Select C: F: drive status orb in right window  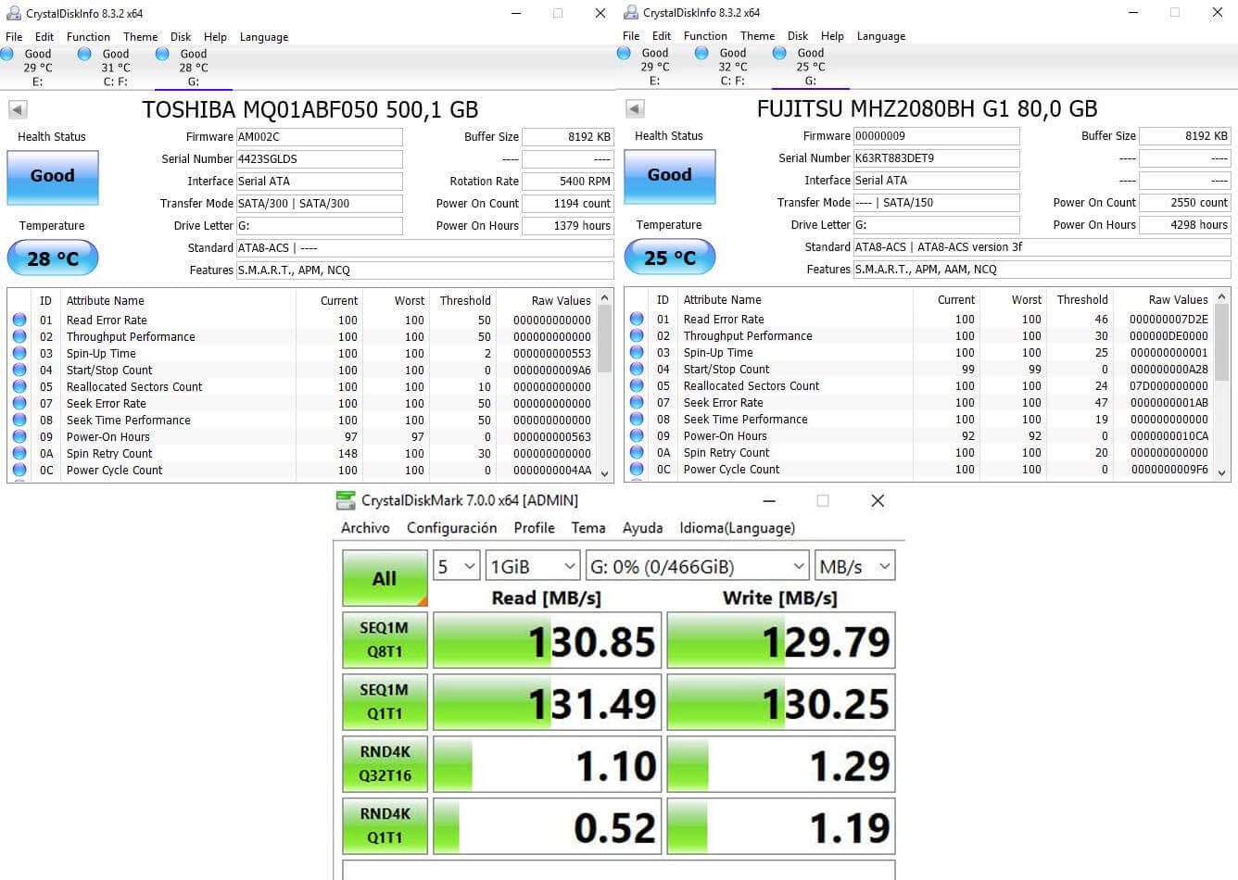[701, 53]
